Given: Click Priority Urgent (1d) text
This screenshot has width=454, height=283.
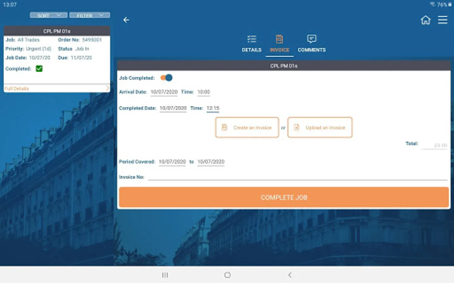Looking at the screenshot, I should (28, 49).
